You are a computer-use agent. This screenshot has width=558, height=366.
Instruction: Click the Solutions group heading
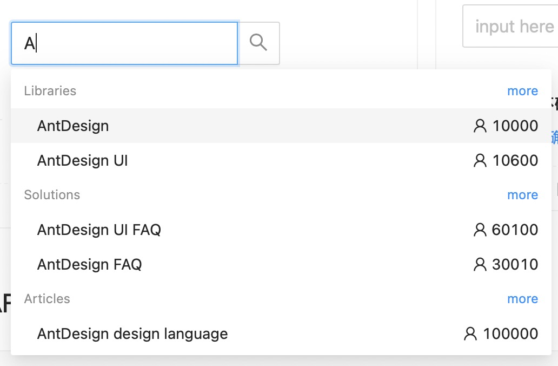pos(52,195)
